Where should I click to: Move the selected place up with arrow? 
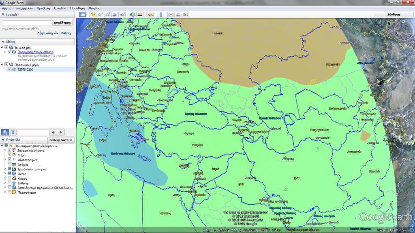(x=53, y=132)
